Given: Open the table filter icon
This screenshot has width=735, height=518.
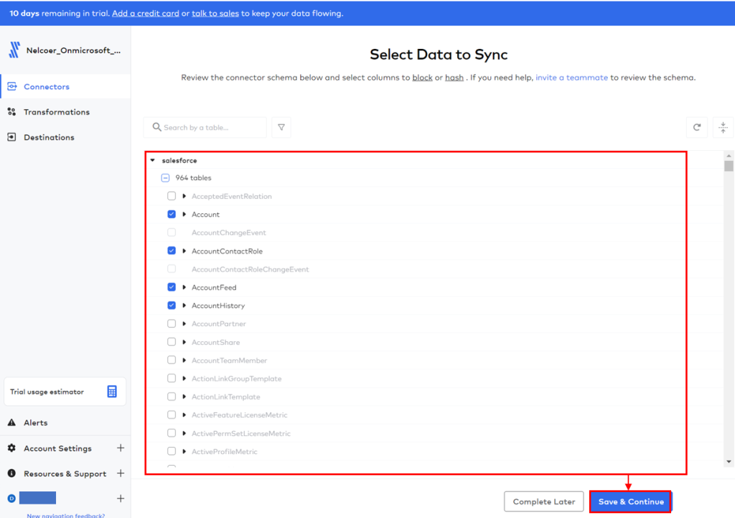Looking at the screenshot, I should pyautogui.click(x=281, y=127).
